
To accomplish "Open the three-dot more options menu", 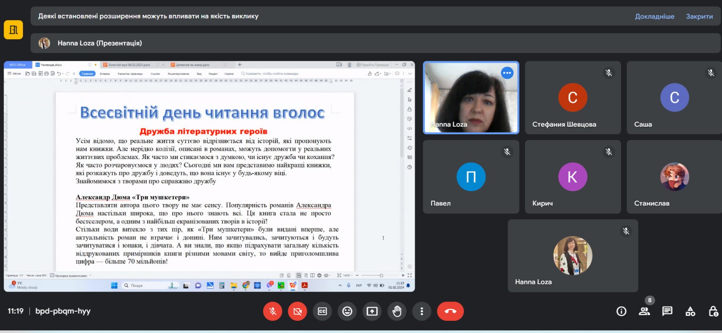I will point(421,311).
